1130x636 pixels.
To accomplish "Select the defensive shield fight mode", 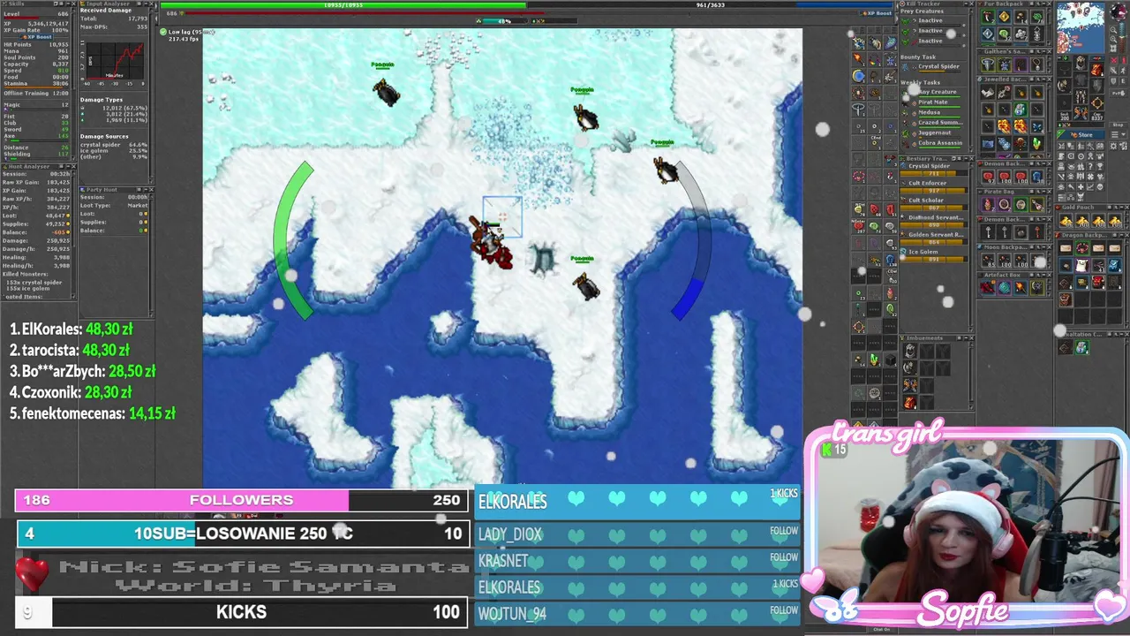I will [x=1113, y=81].
